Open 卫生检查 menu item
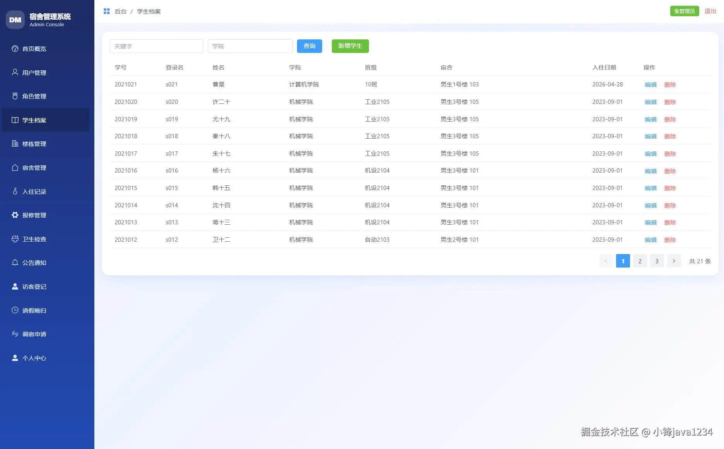The width and height of the screenshot is (724, 449). point(46,239)
